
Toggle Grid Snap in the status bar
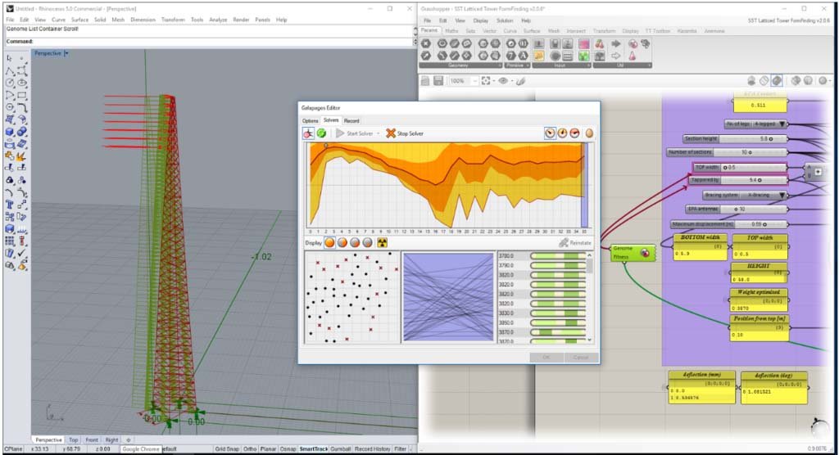(226, 449)
